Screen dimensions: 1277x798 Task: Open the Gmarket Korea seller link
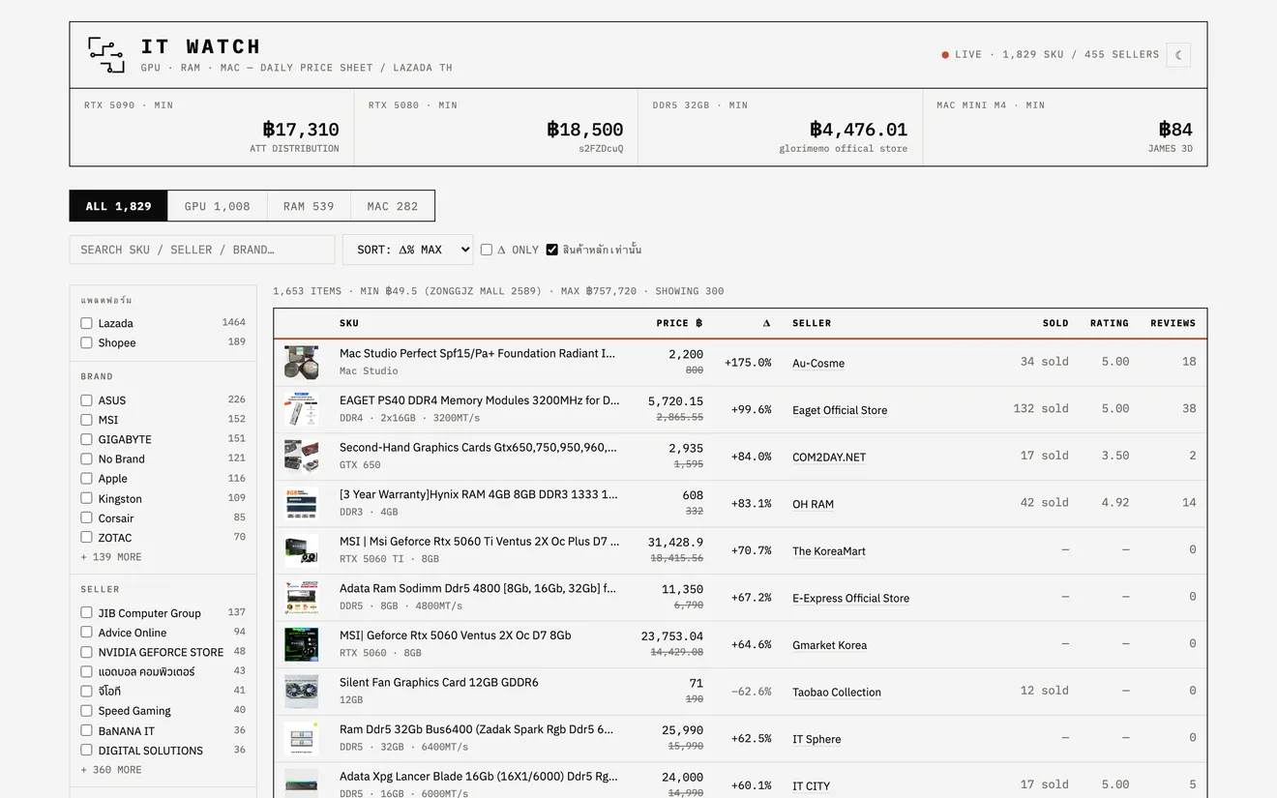(829, 645)
